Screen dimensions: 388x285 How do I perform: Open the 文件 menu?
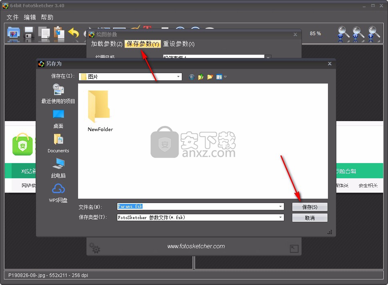(12, 17)
